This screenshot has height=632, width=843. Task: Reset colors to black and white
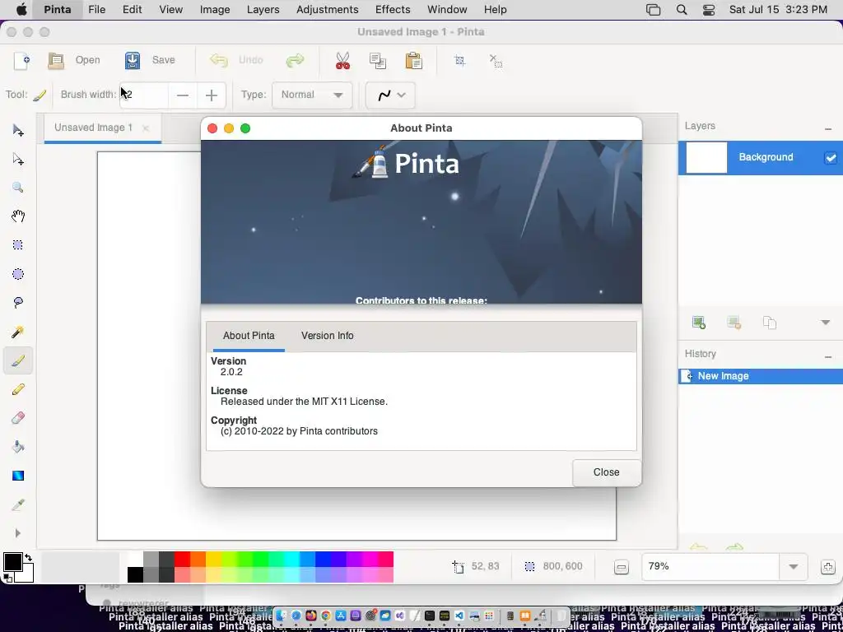pyautogui.click(x=7, y=579)
